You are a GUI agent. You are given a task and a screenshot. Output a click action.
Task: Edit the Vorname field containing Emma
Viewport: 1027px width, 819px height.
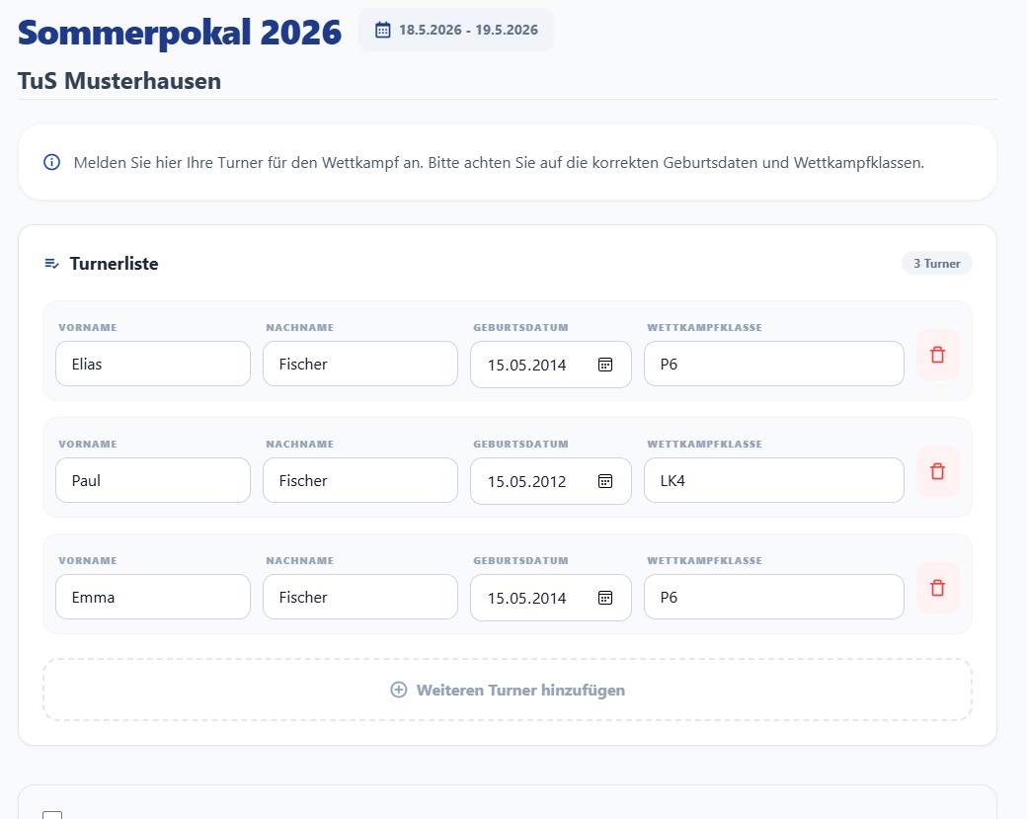153,597
